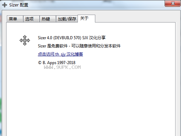This screenshot has width=181, height=136.
Task: Click the large four-arrow Sizer logo
Action: (25, 40)
